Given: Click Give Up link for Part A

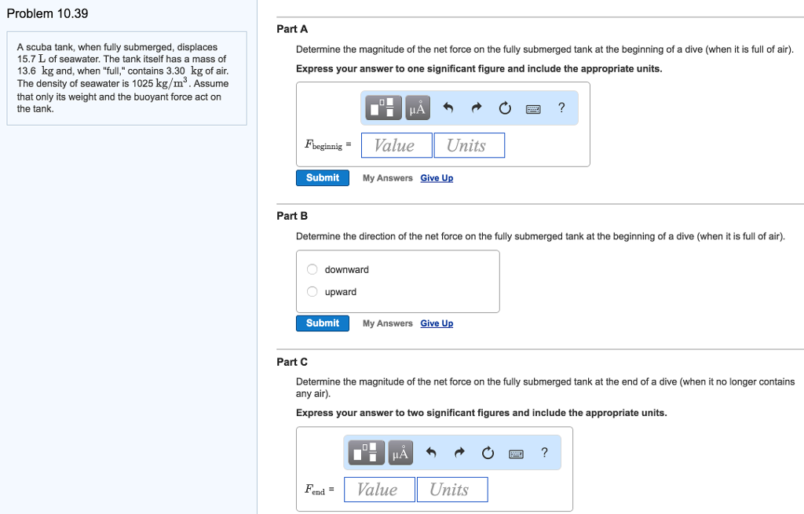Looking at the screenshot, I should [x=437, y=178].
